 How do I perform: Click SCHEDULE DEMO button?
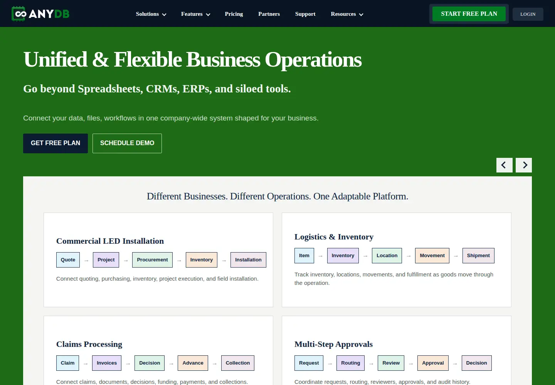coord(127,143)
